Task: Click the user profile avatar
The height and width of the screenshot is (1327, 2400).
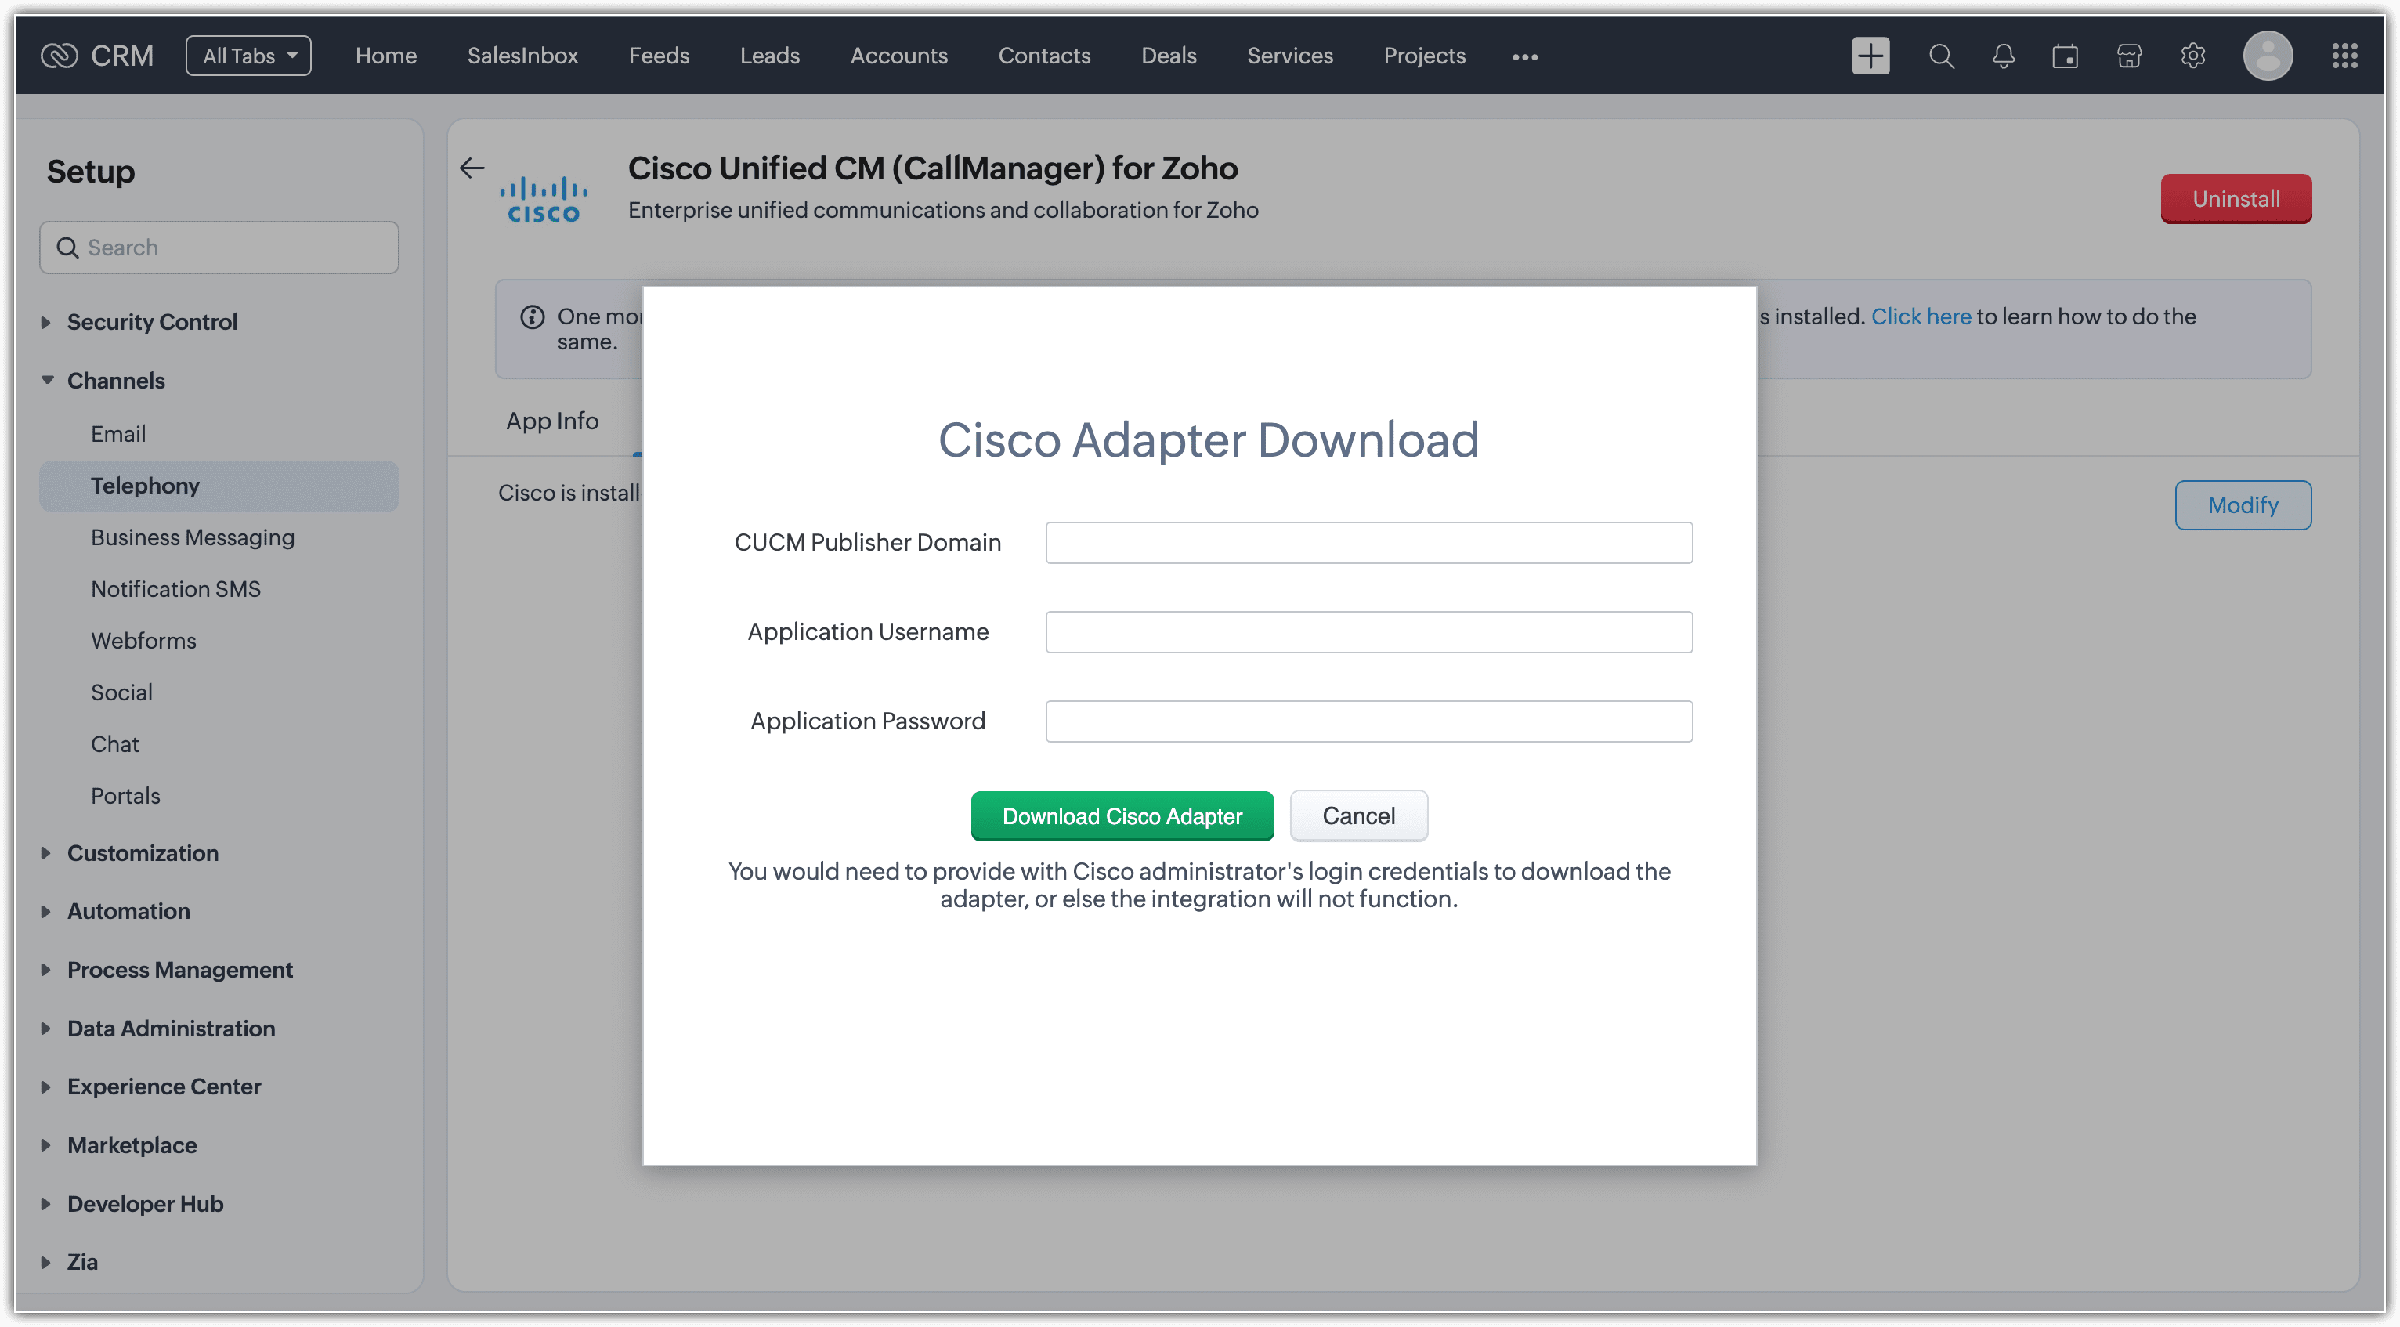Action: tap(2267, 56)
